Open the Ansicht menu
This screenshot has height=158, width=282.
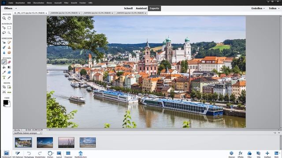coord(74,3)
